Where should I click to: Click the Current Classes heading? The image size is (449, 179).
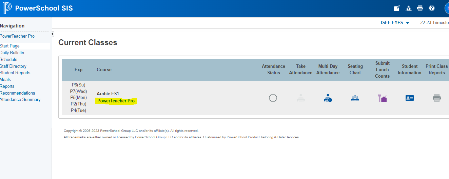tap(88, 42)
